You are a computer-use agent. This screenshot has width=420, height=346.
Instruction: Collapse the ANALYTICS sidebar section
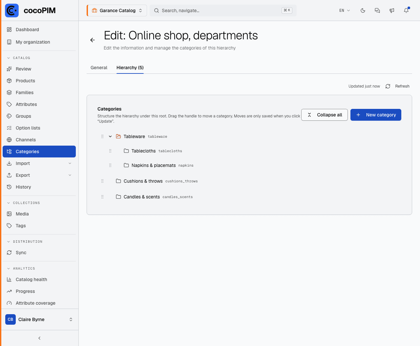(21, 268)
